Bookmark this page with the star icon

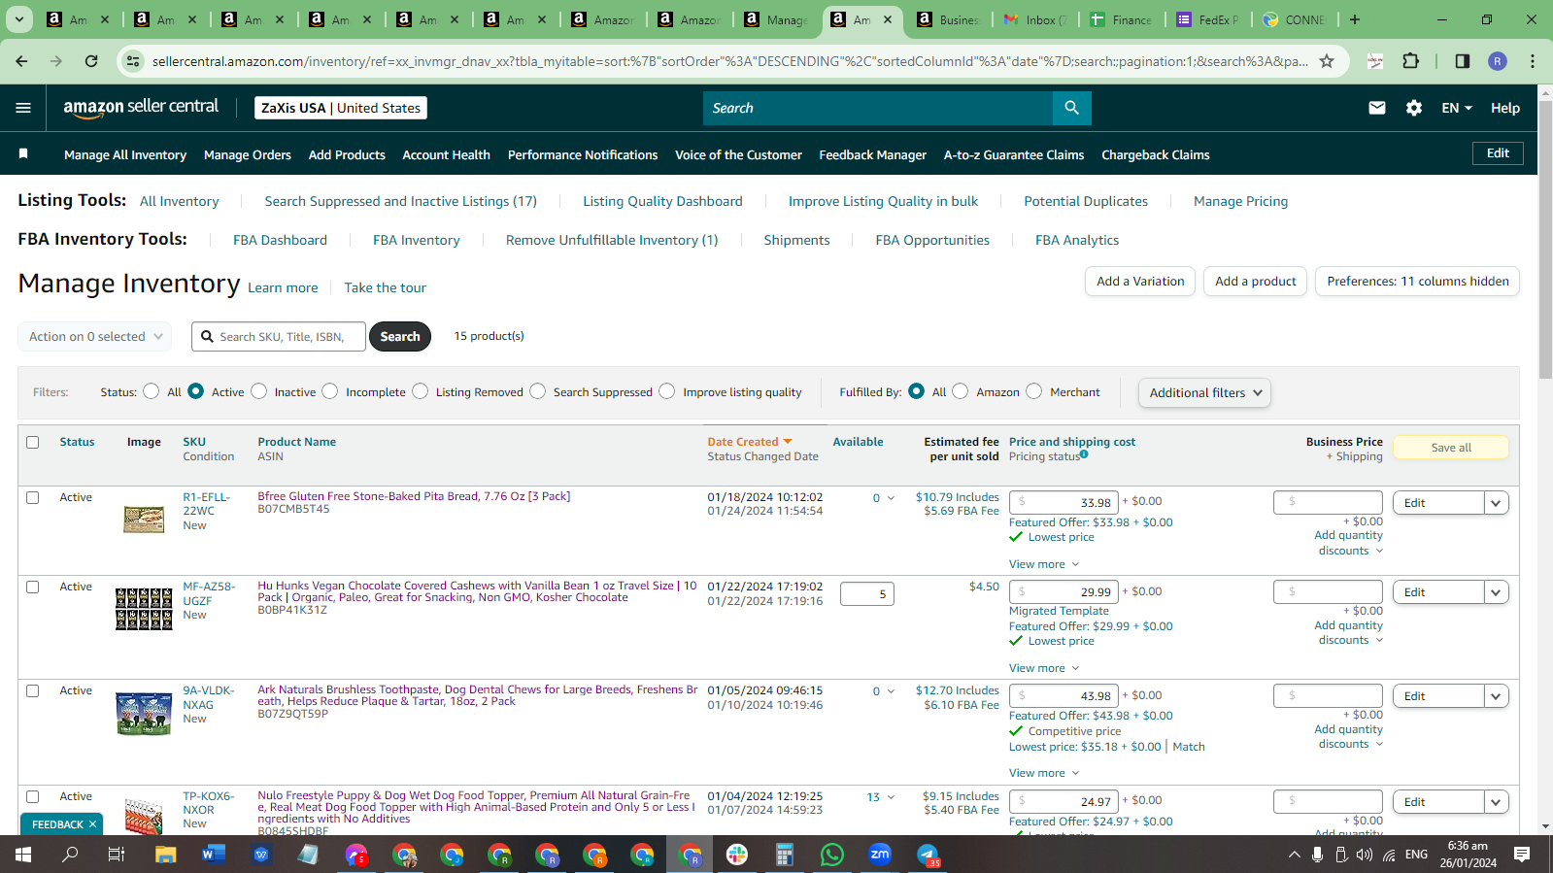pyautogui.click(x=1327, y=61)
